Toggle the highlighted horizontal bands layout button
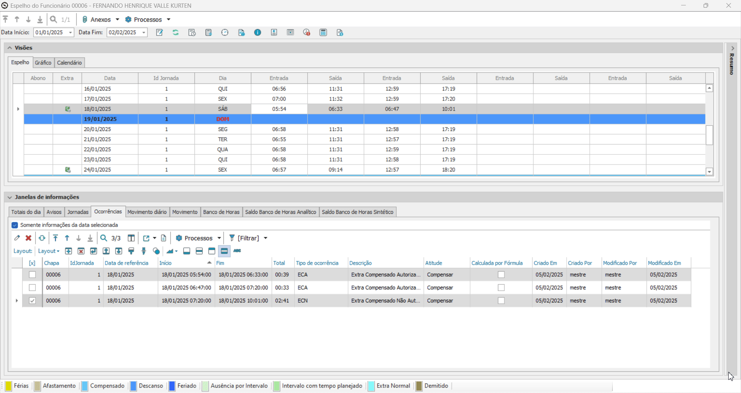This screenshot has height=393, width=741. tap(224, 251)
